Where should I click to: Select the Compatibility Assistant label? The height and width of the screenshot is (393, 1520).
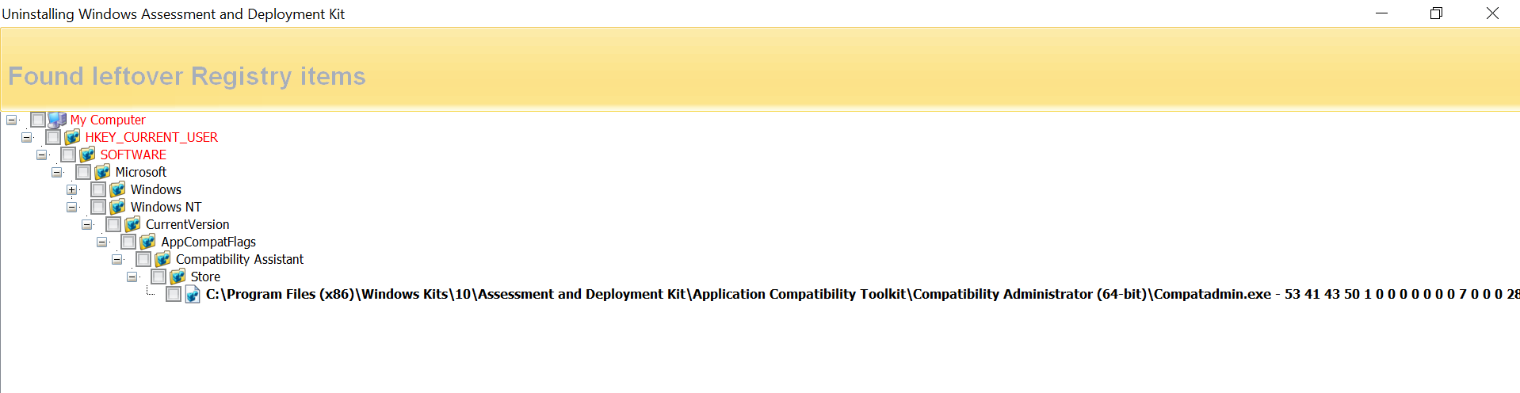(x=239, y=259)
